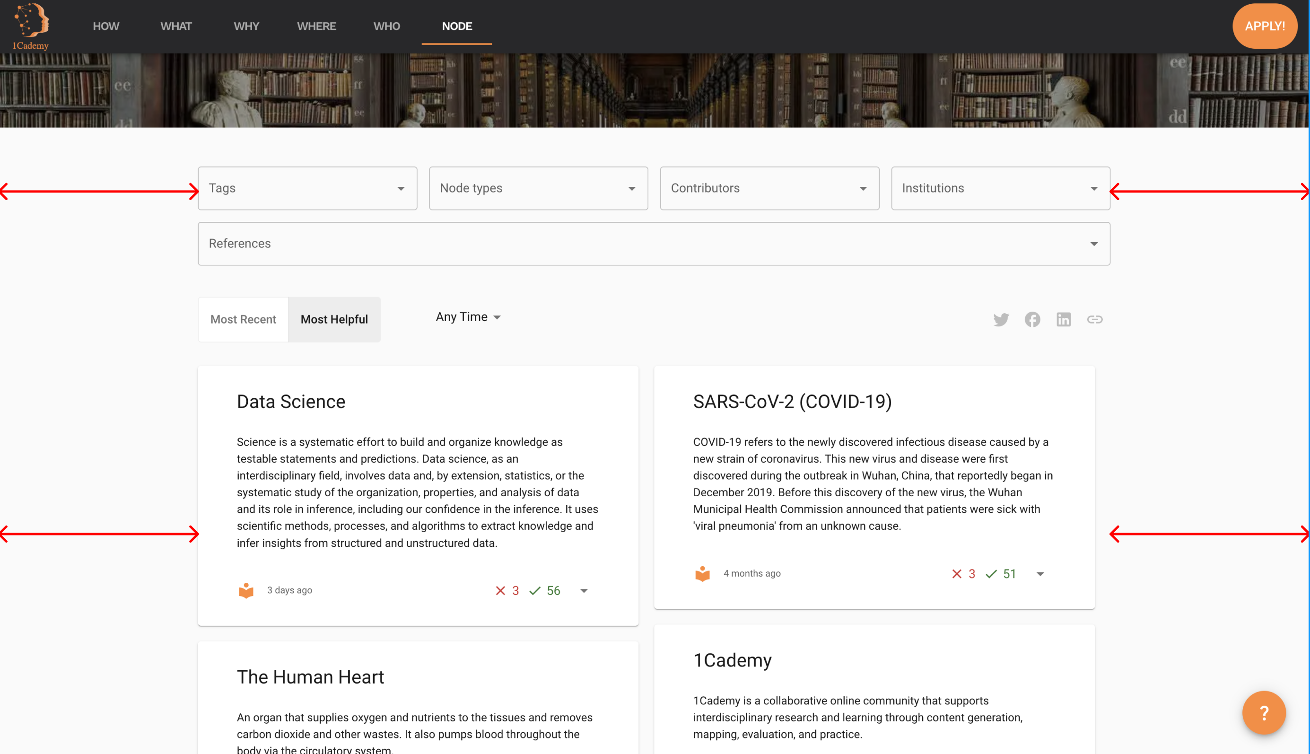Image resolution: width=1310 pixels, height=754 pixels.
Task: Click red X downvote on Data Science card
Action: click(500, 591)
